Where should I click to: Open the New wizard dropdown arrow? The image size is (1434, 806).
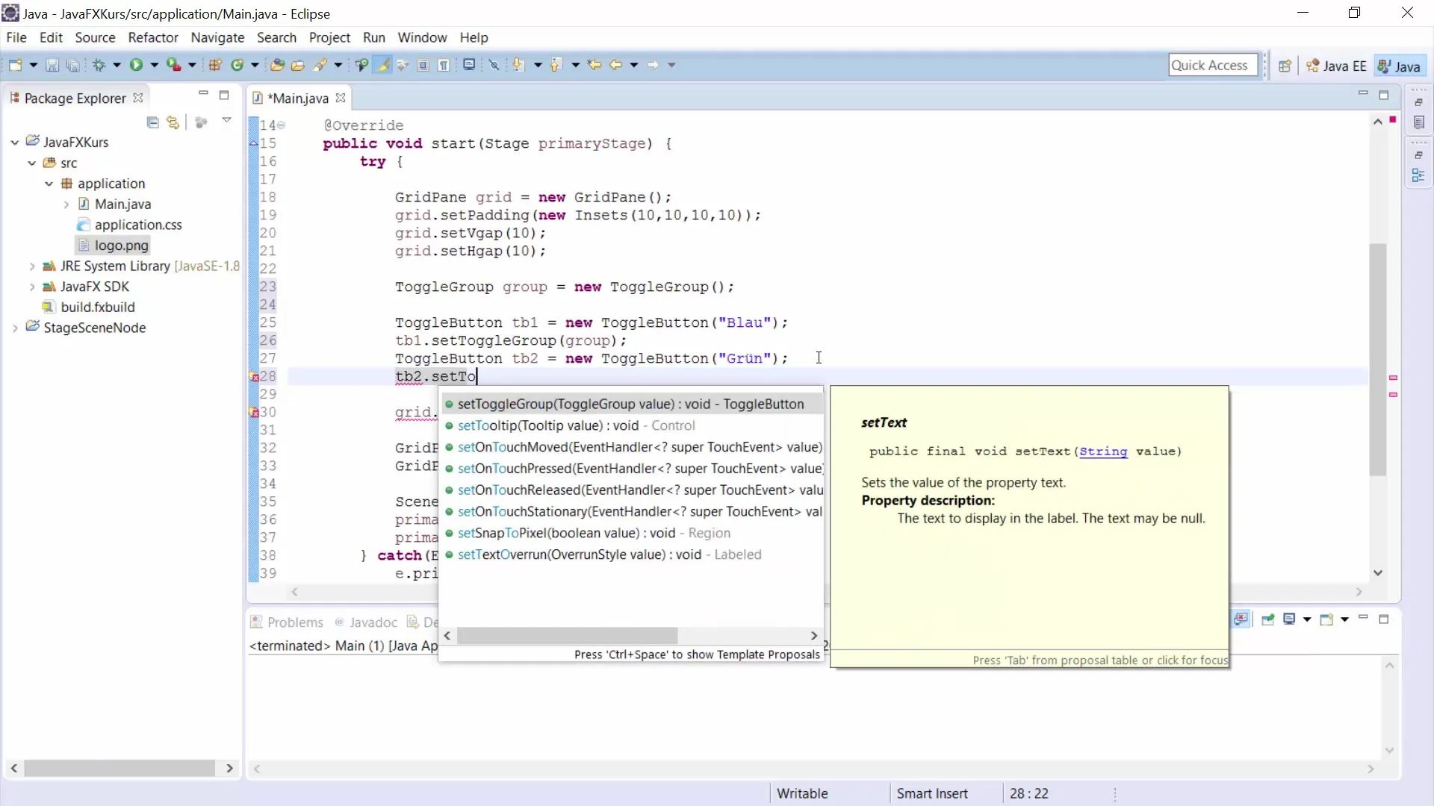(34, 65)
